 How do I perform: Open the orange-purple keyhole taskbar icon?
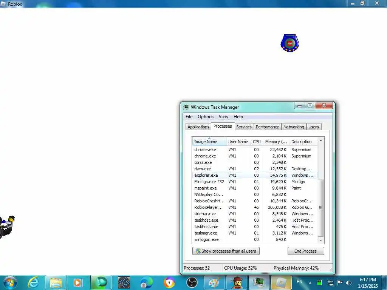[169, 282]
